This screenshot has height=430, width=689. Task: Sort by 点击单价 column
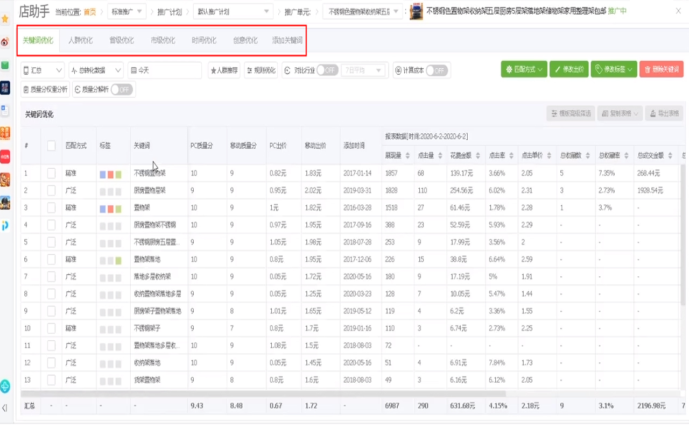[x=549, y=156]
